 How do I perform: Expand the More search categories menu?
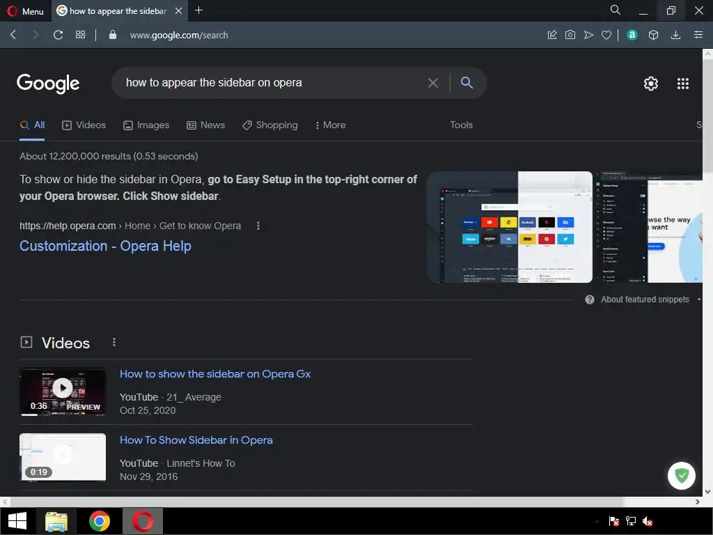tap(331, 125)
